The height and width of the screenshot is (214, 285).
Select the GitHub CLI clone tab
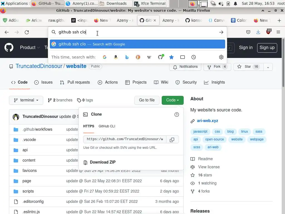click(x=107, y=126)
